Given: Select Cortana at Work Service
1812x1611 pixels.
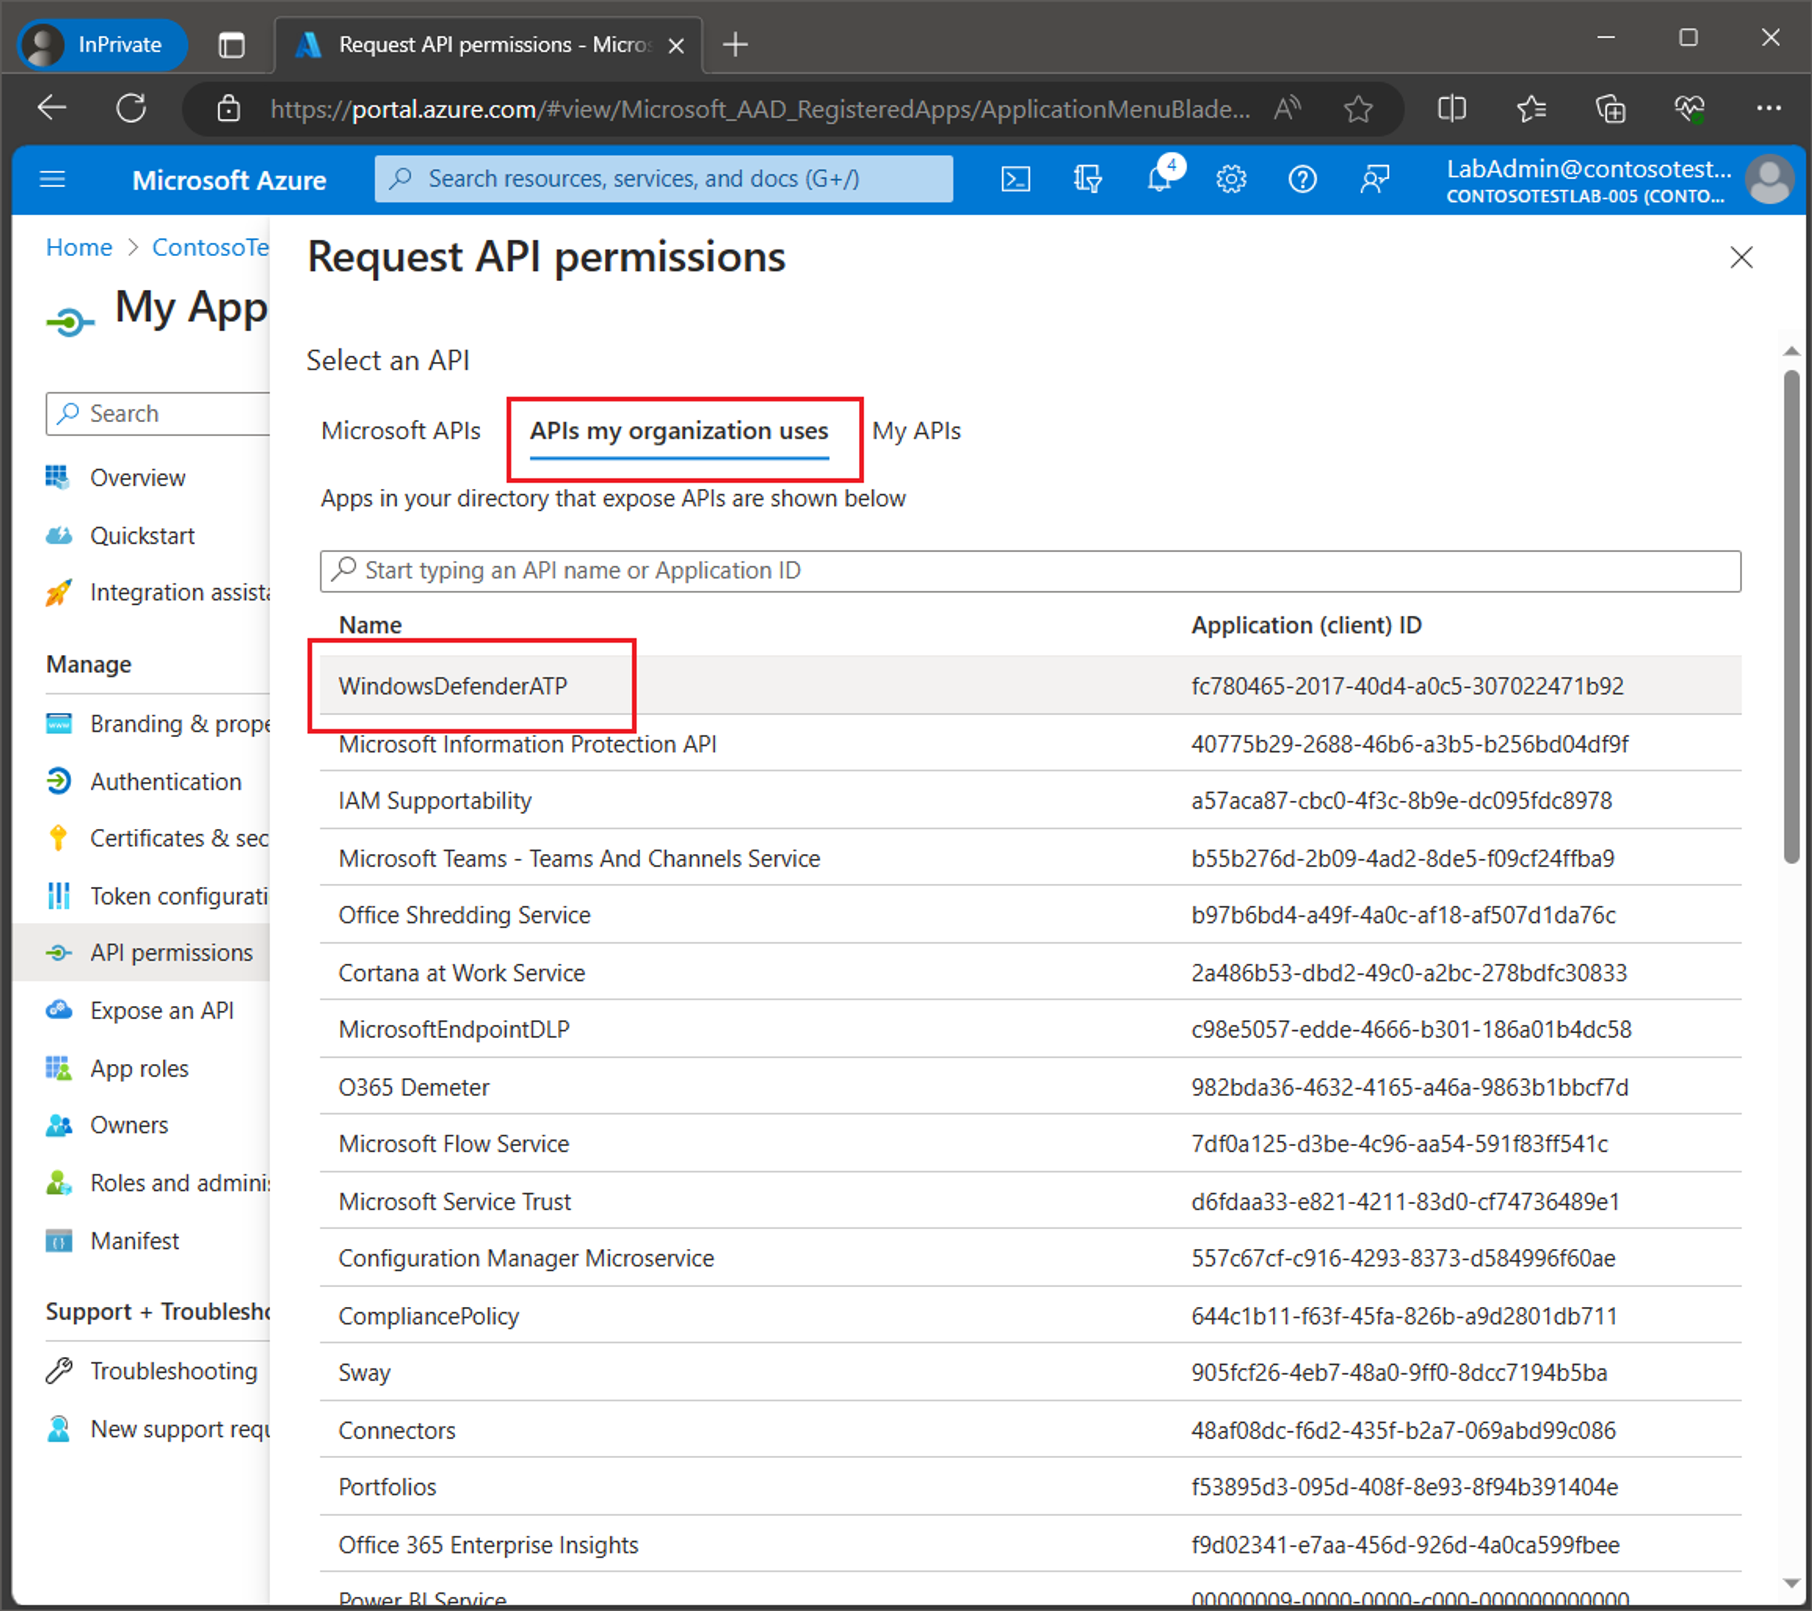Looking at the screenshot, I should click(1030, 972).
